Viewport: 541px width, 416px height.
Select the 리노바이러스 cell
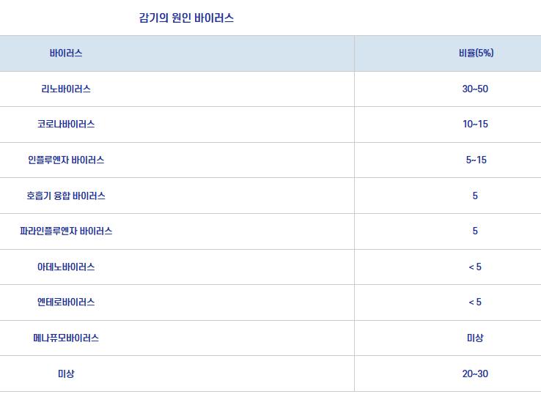(x=66, y=89)
